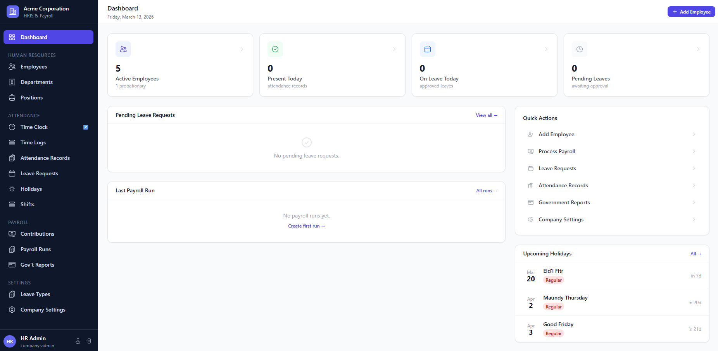718x351 pixels.
Task: Click the Active Employees people icon
Action: pyautogui.click(x=123, y=49)
